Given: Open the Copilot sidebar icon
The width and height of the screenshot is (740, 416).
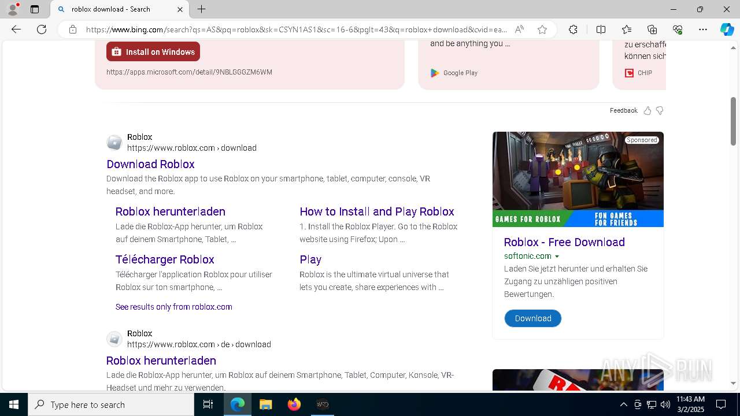Looking at the screenshot, I should (727, 29).
